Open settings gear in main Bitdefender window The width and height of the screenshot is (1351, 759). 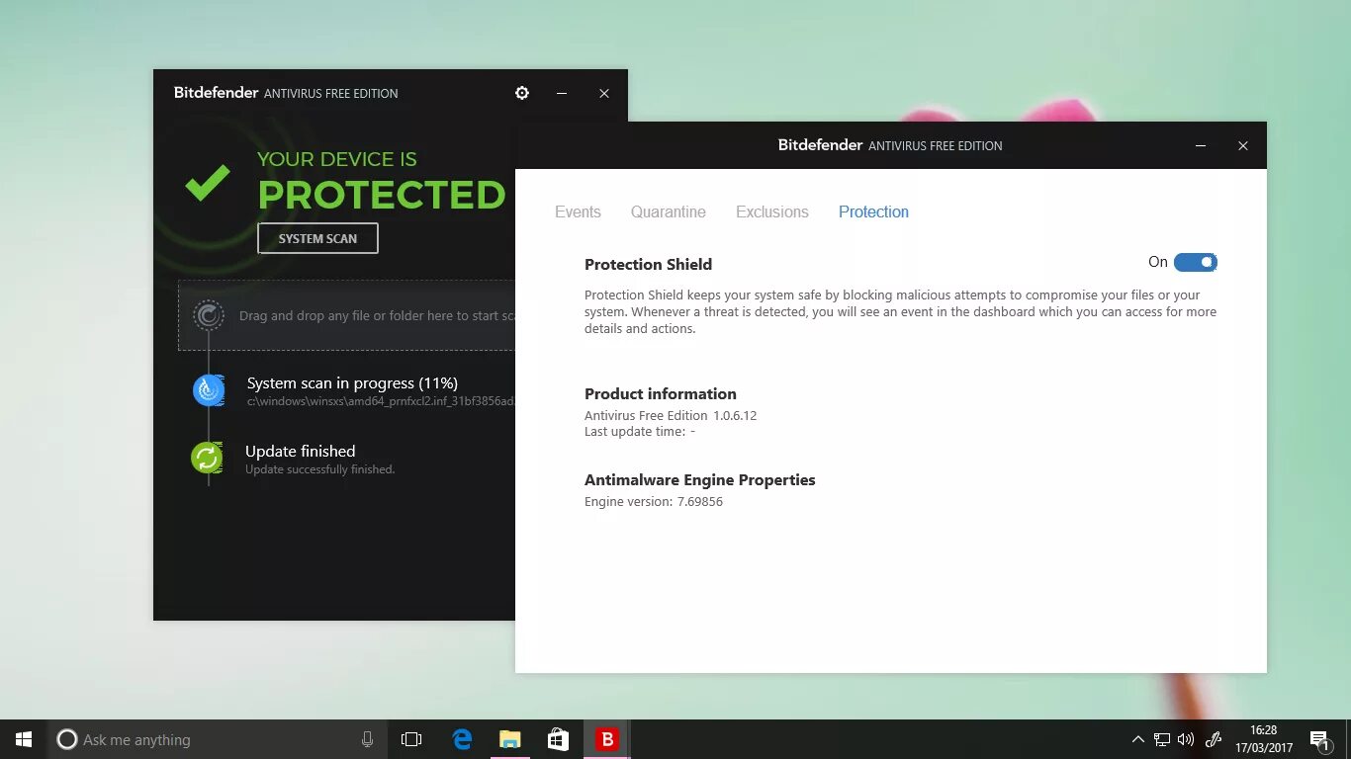522,93
